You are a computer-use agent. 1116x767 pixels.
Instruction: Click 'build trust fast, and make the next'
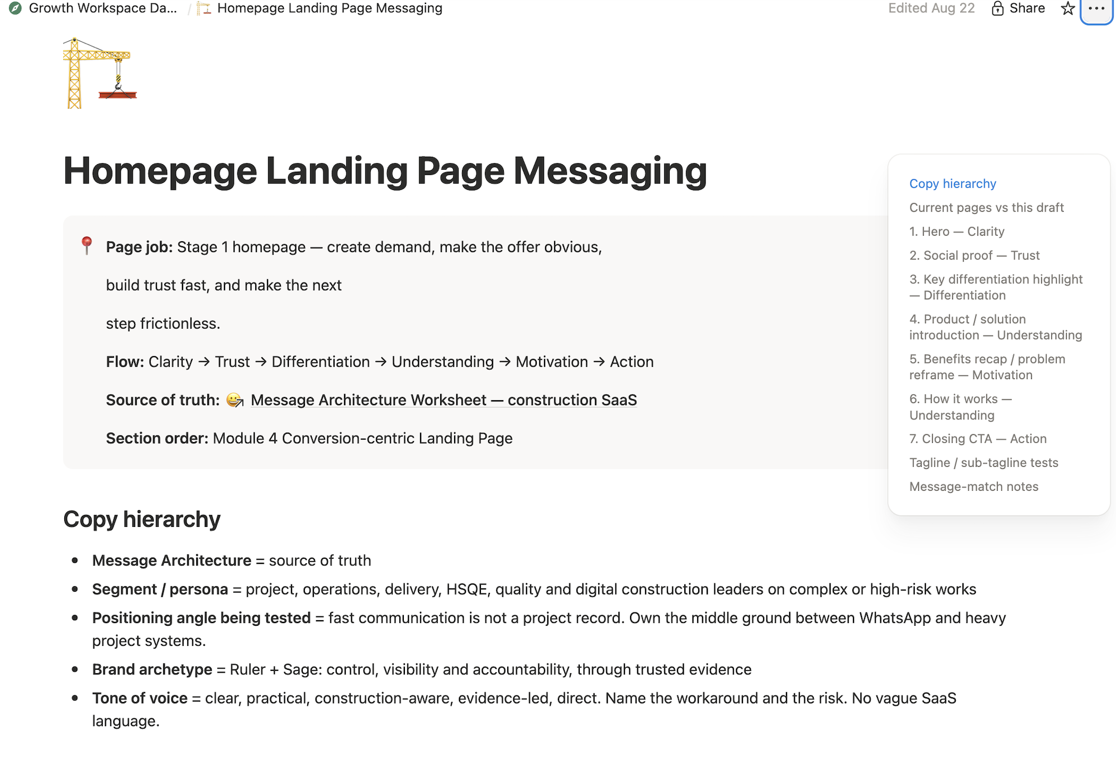(x=224, y=285)
